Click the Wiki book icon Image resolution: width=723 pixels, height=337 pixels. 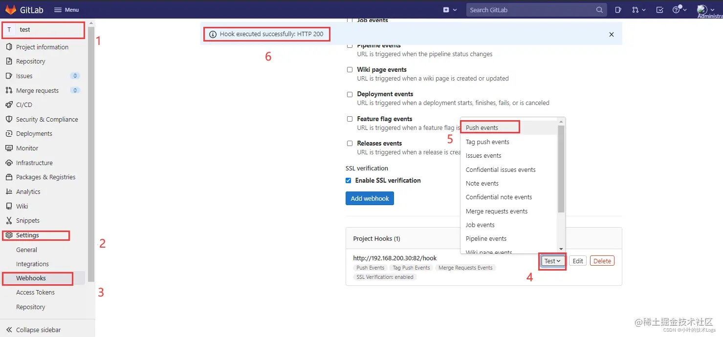click(x=9, y=206)
